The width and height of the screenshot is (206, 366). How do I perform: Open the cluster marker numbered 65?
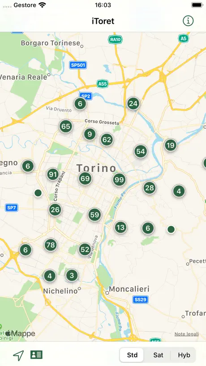click(66, 126)
